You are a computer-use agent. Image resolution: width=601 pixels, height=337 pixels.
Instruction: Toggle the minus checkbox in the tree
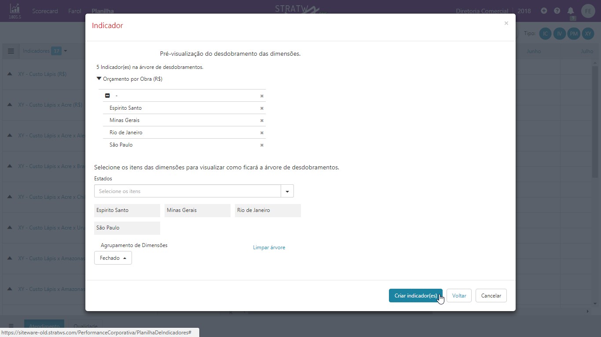coord(107,96)
